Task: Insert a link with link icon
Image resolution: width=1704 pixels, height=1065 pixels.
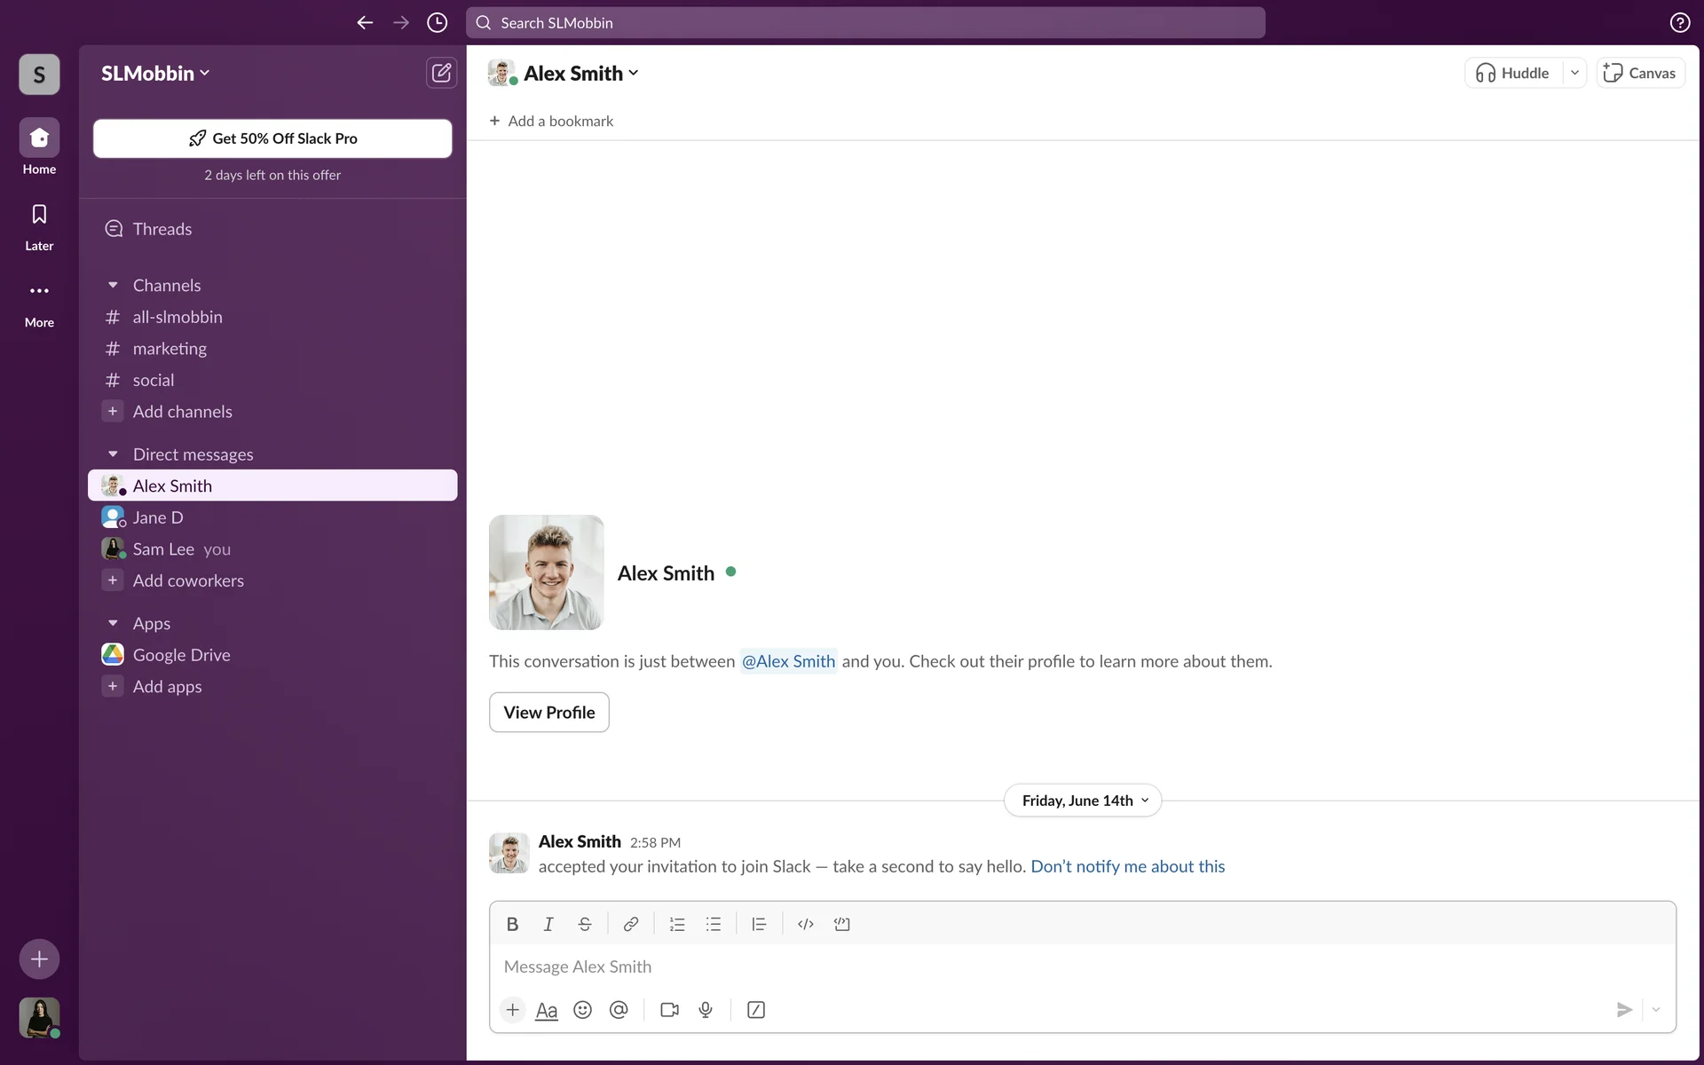Action: (631, 924)
